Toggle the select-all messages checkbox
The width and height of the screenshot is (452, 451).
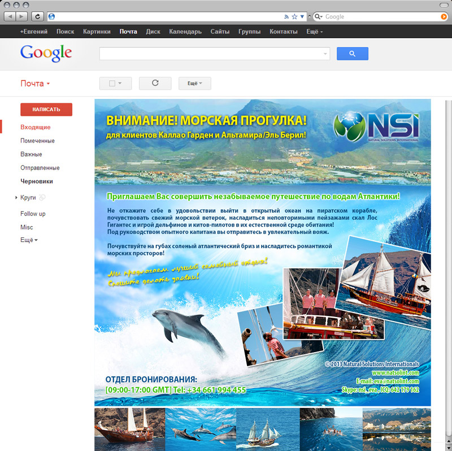pyautogui.click(x=112, y=84)
